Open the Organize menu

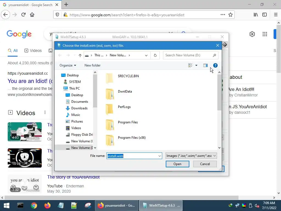(x=68, y=65)
